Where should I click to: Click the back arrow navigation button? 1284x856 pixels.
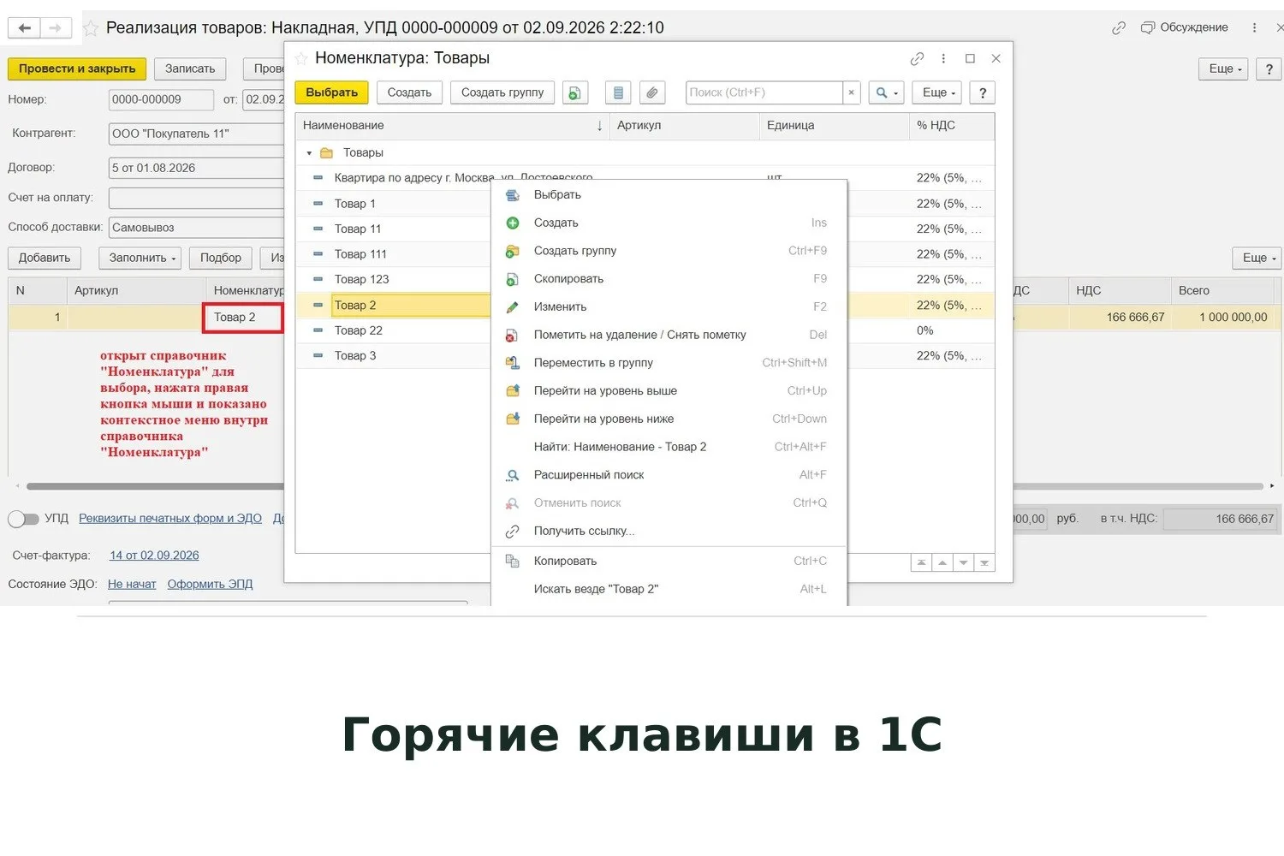click(24, 28)
